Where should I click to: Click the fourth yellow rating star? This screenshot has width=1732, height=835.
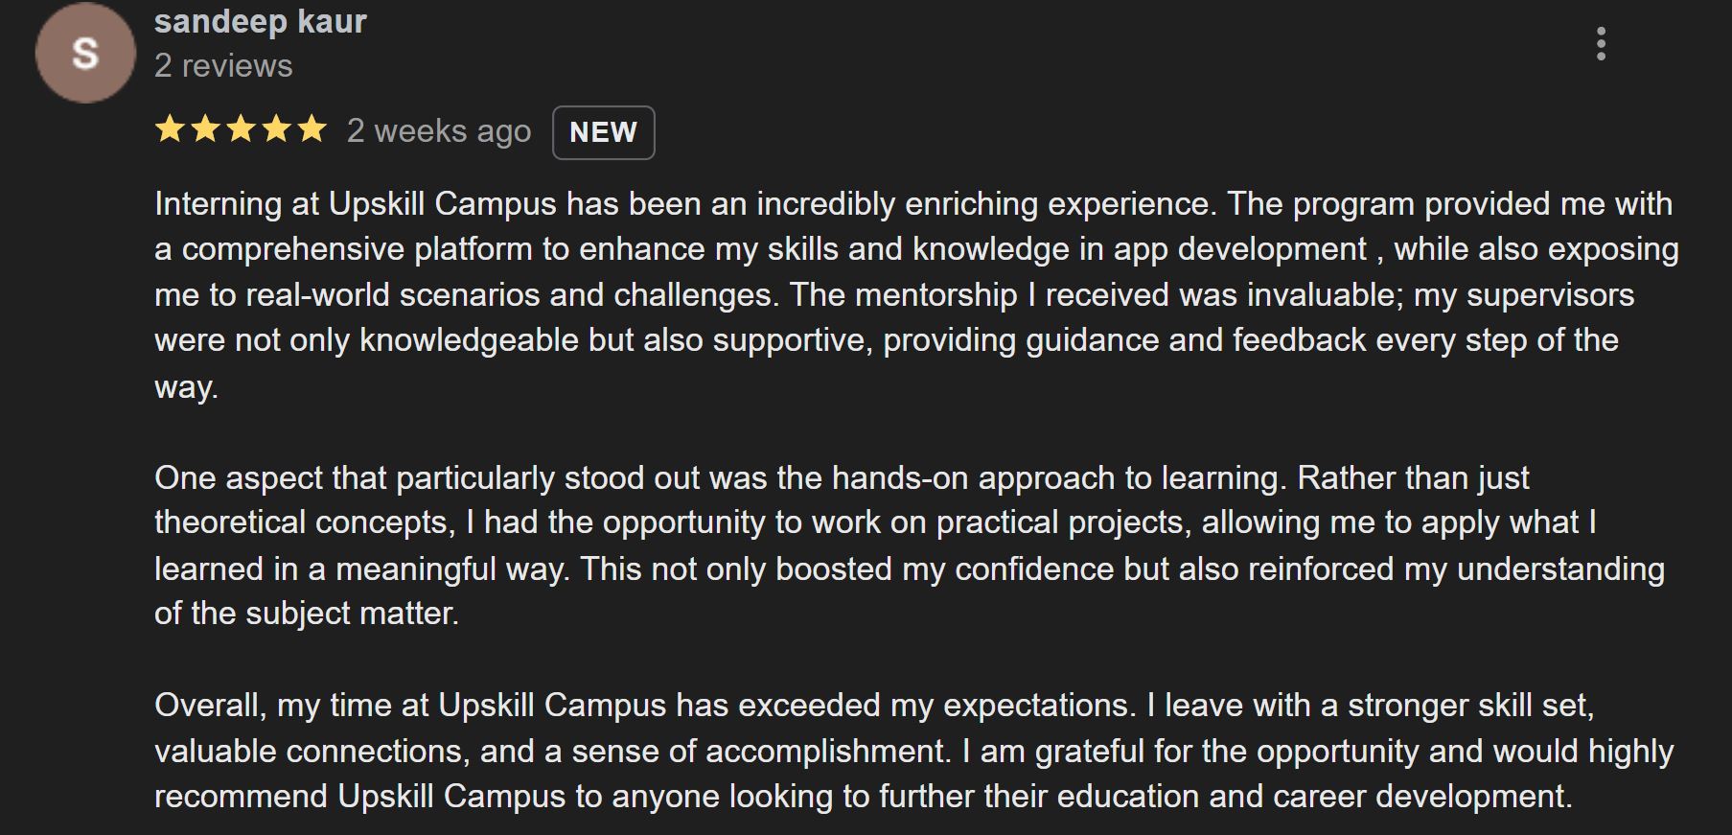[x=276, y=129]
